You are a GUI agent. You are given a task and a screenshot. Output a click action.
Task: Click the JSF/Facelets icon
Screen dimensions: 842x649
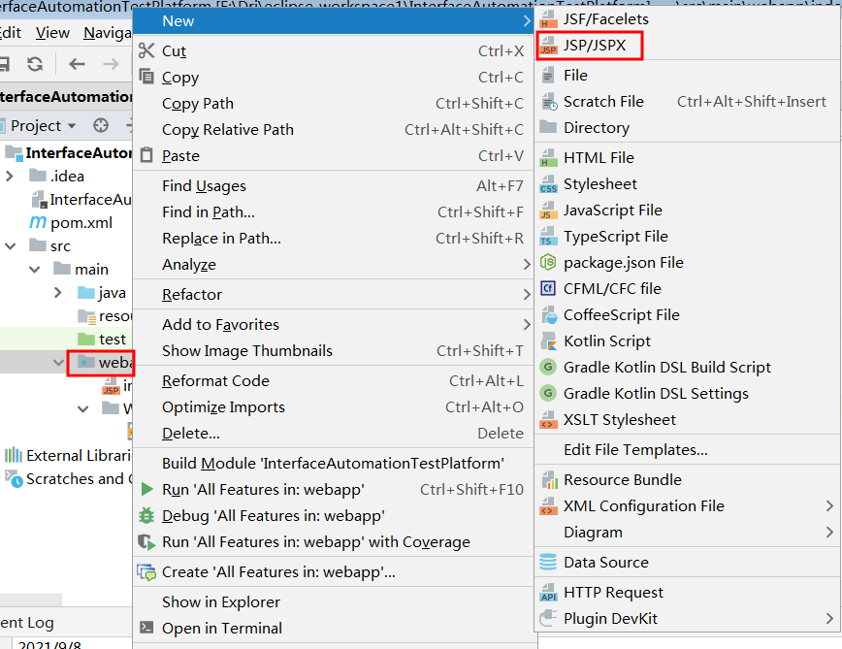tap(548, 19)
